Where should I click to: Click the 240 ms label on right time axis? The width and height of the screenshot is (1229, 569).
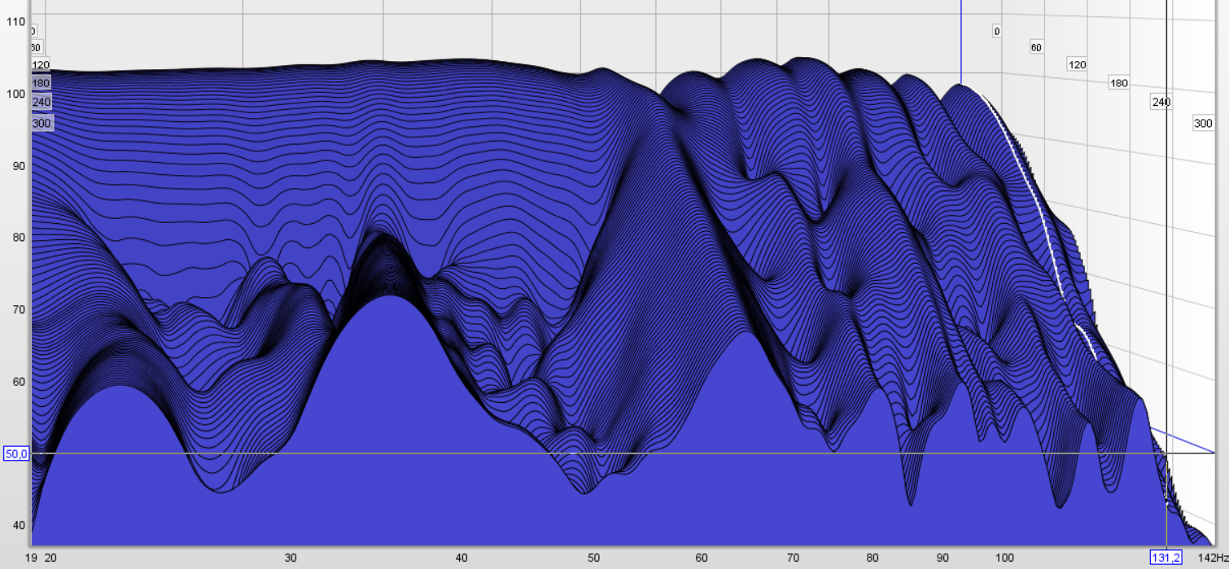click(1160, 102)
